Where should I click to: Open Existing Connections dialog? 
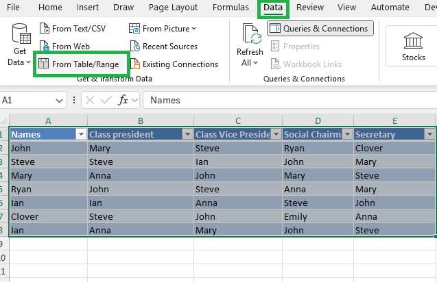173,64
